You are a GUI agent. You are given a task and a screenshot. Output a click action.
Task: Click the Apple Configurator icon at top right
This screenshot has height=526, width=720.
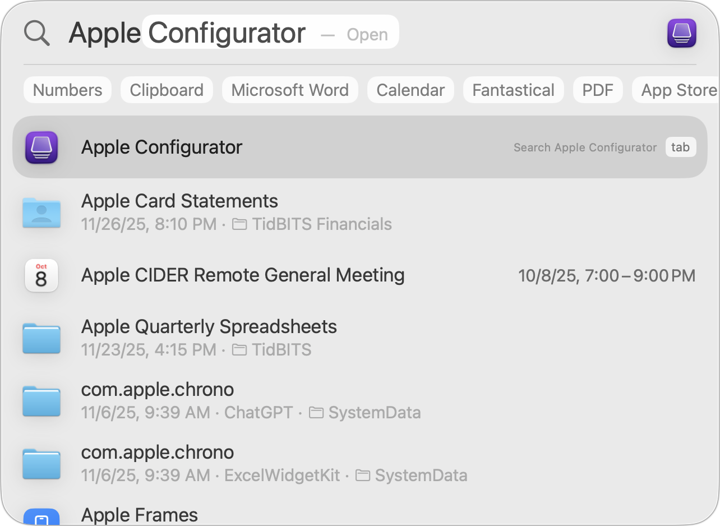tap(681, 34)
